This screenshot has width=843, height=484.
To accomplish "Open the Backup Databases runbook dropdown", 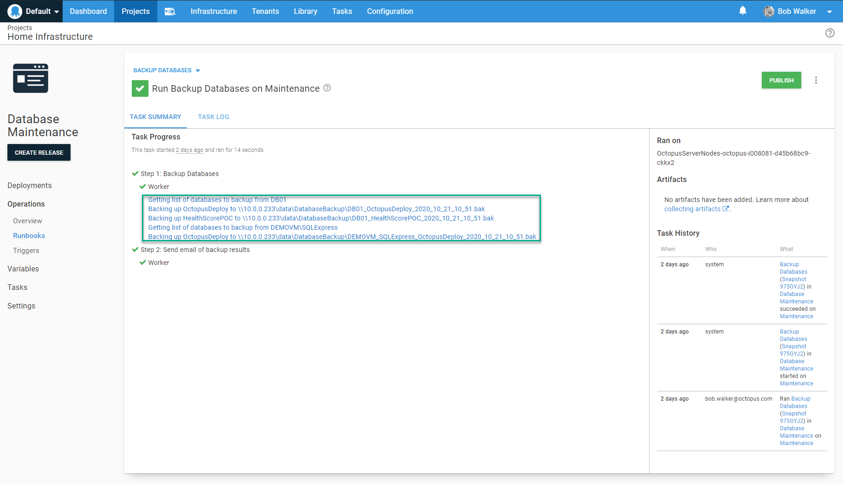I will point(167,70).
